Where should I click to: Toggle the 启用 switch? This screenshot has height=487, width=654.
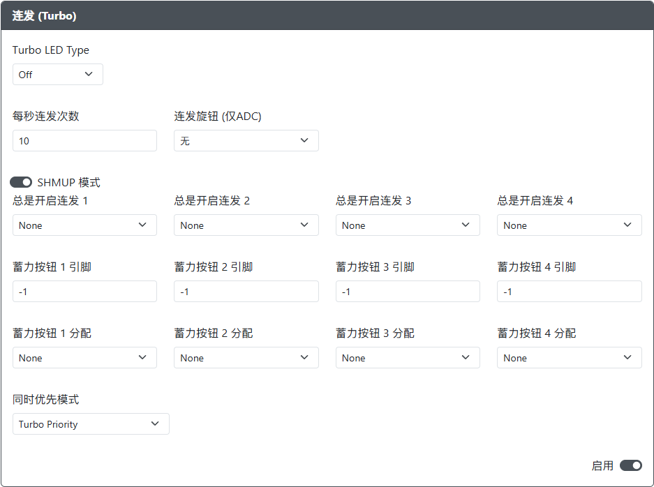630,465
